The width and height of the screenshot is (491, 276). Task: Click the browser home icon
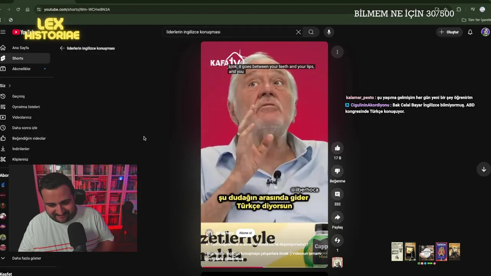pyautogui.click(x=28, y=9)
